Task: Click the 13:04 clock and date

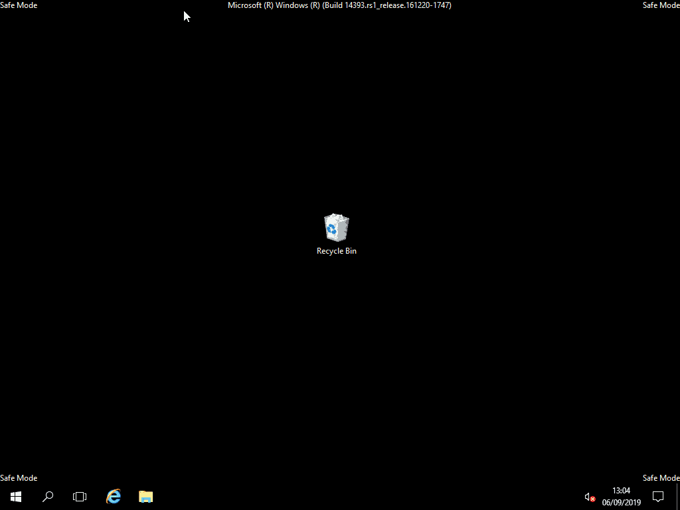Action: point(621,497)
